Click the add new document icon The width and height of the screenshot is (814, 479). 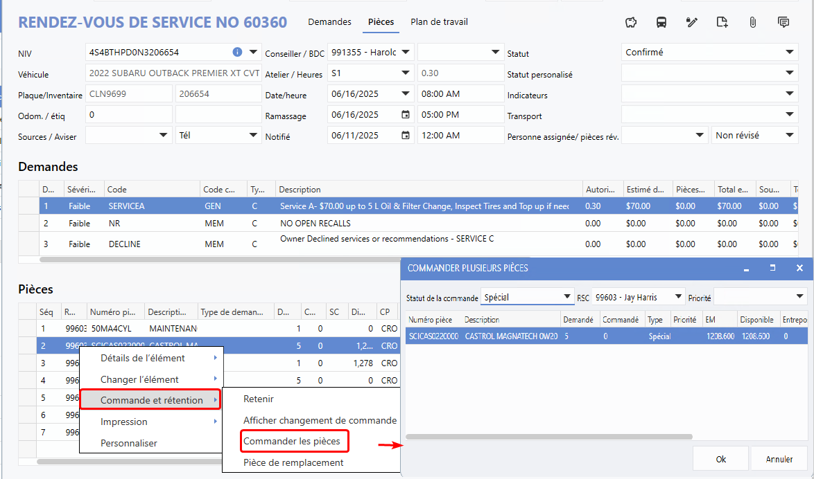click(x=722, y=22)
